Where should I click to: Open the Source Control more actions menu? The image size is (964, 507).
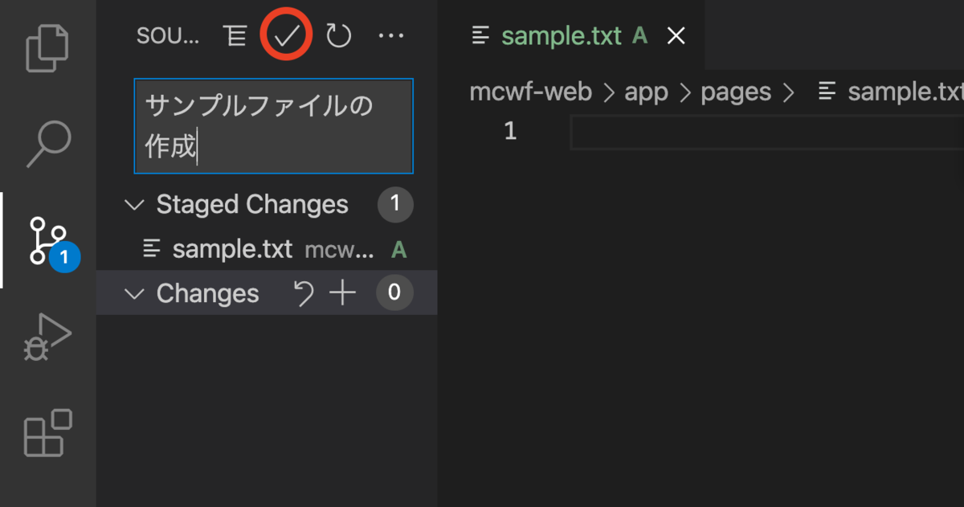[390, 35]
